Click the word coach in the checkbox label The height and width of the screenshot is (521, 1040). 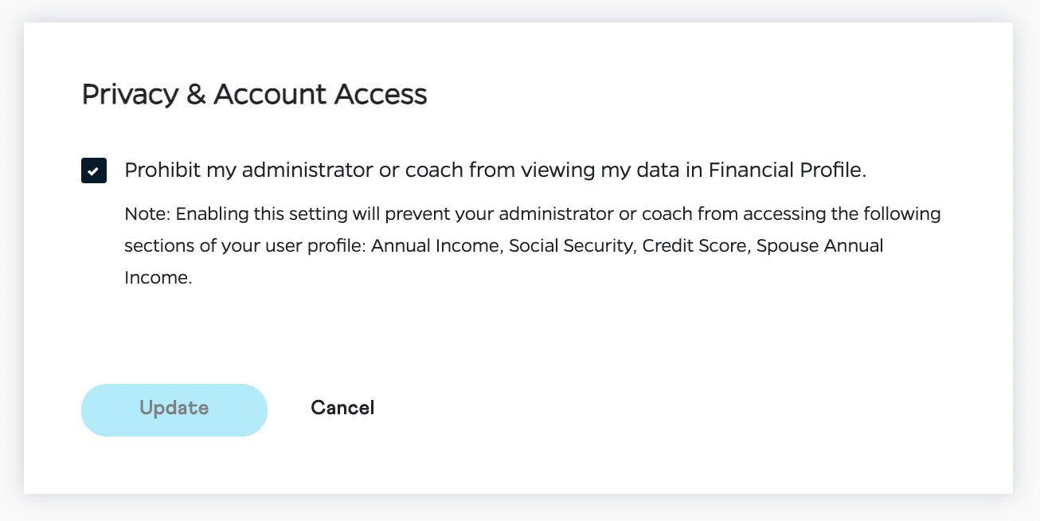430,170
